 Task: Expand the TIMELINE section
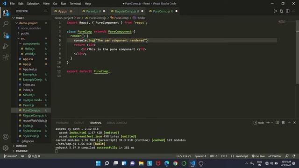[31, 151]
